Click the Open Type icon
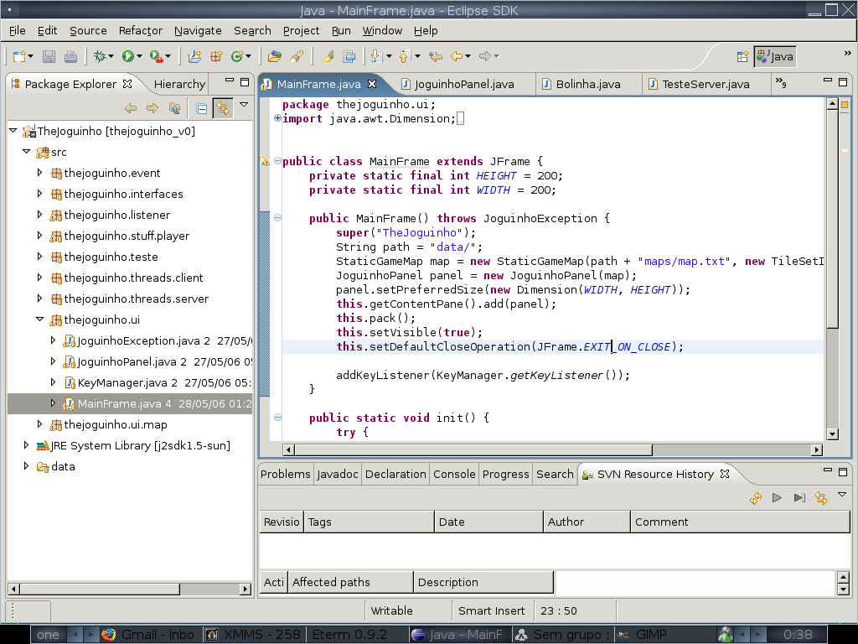This screenshot has width=858, height=644. click(275, 56)
